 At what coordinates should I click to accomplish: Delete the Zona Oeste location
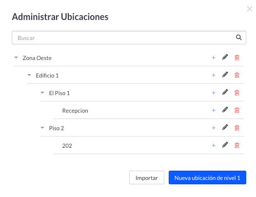237,58
